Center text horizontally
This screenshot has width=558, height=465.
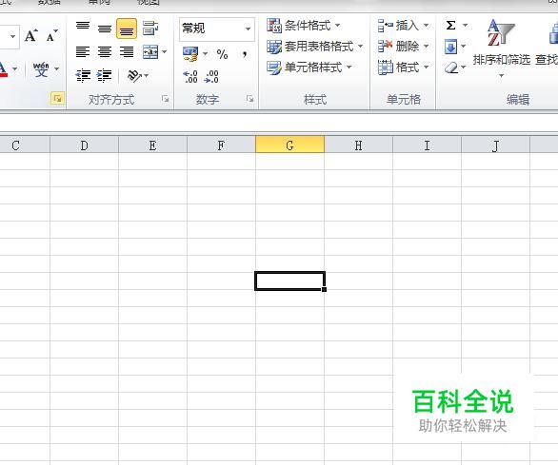click(x=105, y=52)
